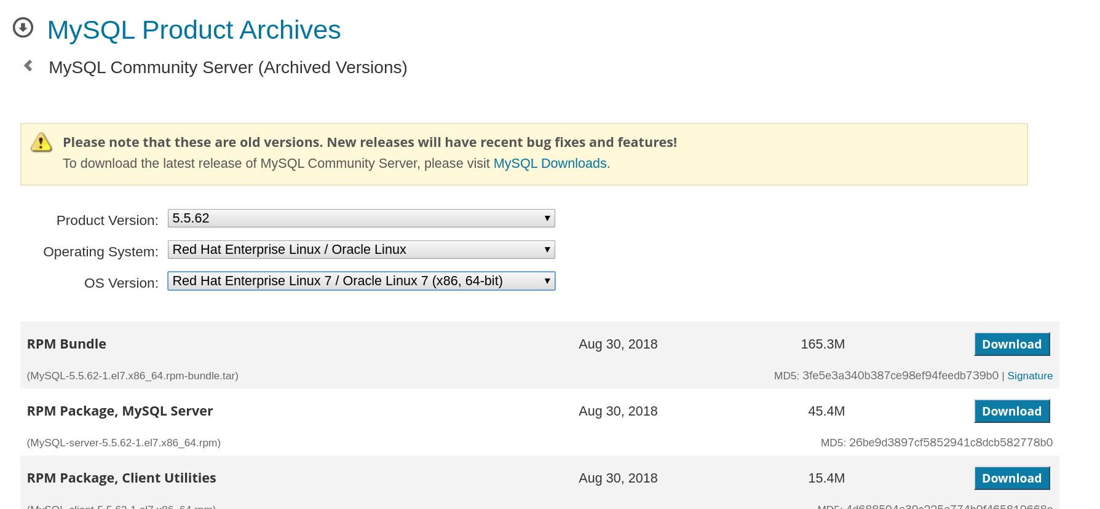Click the bold old versions warning text
Image resolution: width=1100 pixels, height=509 pixels.
[370, 143]
